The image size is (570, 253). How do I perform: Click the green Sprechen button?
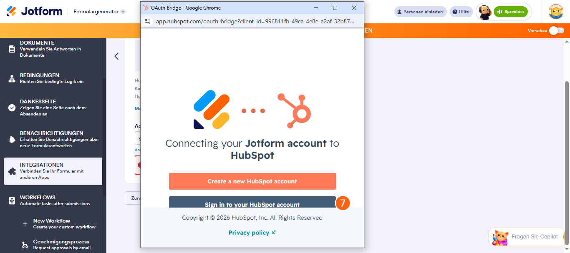(510, 12)
